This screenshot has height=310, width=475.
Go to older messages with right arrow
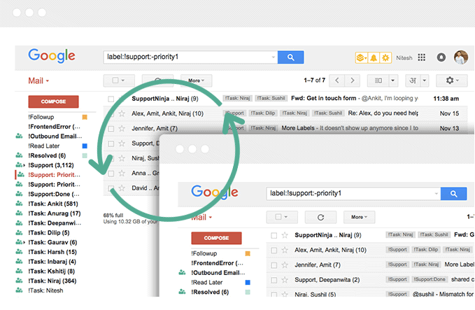pyautogui.click(x=353, y=80)
